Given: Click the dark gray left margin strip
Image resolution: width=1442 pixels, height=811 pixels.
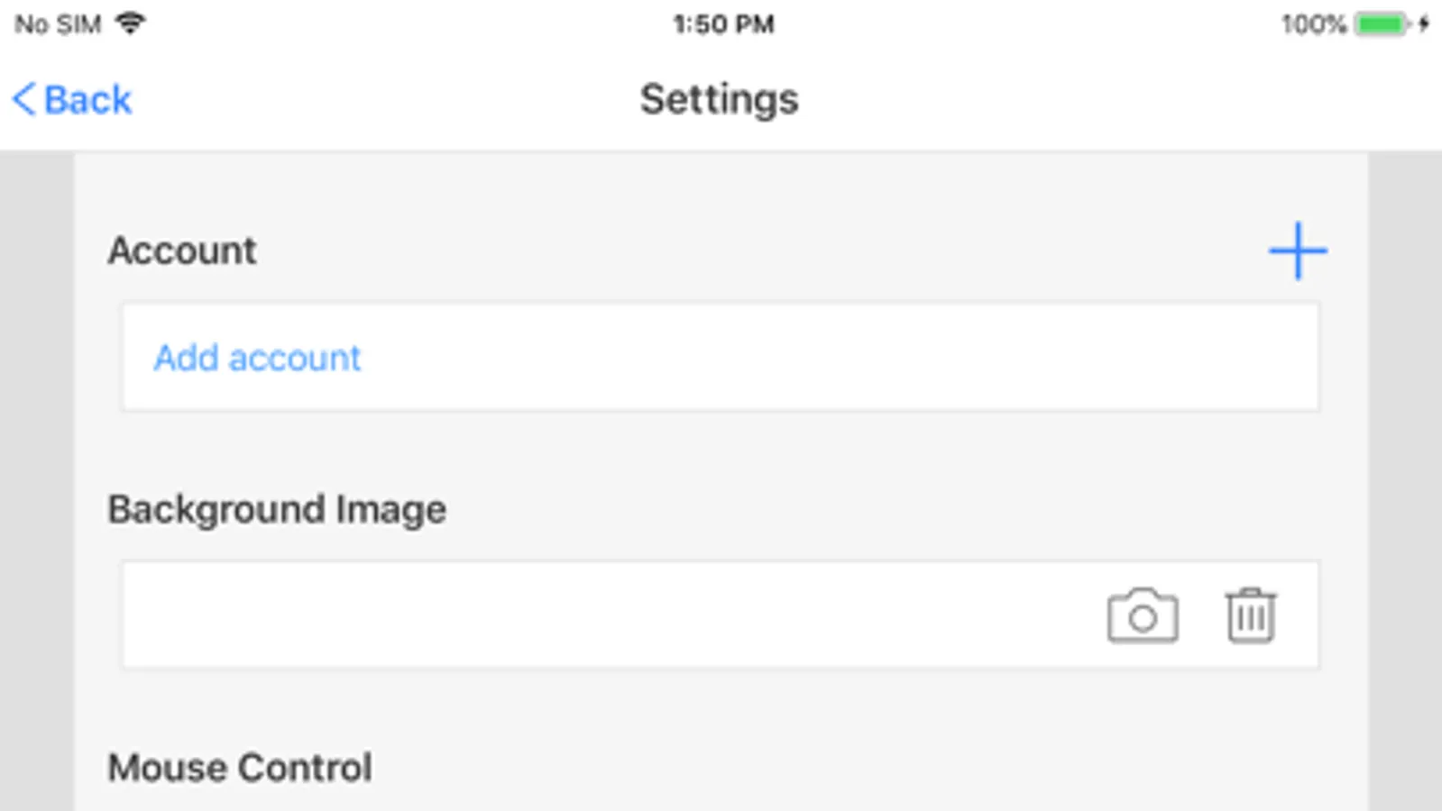Looking at the screenshot, I should pyautogui.click(x=36, y=478).
